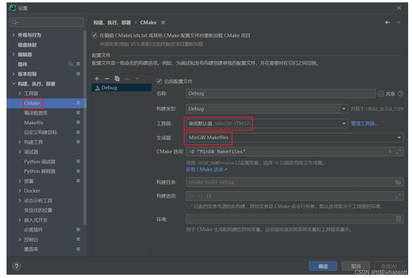
Task: Expand 动态分析工具 tree node
Action: tap(20, 201)
